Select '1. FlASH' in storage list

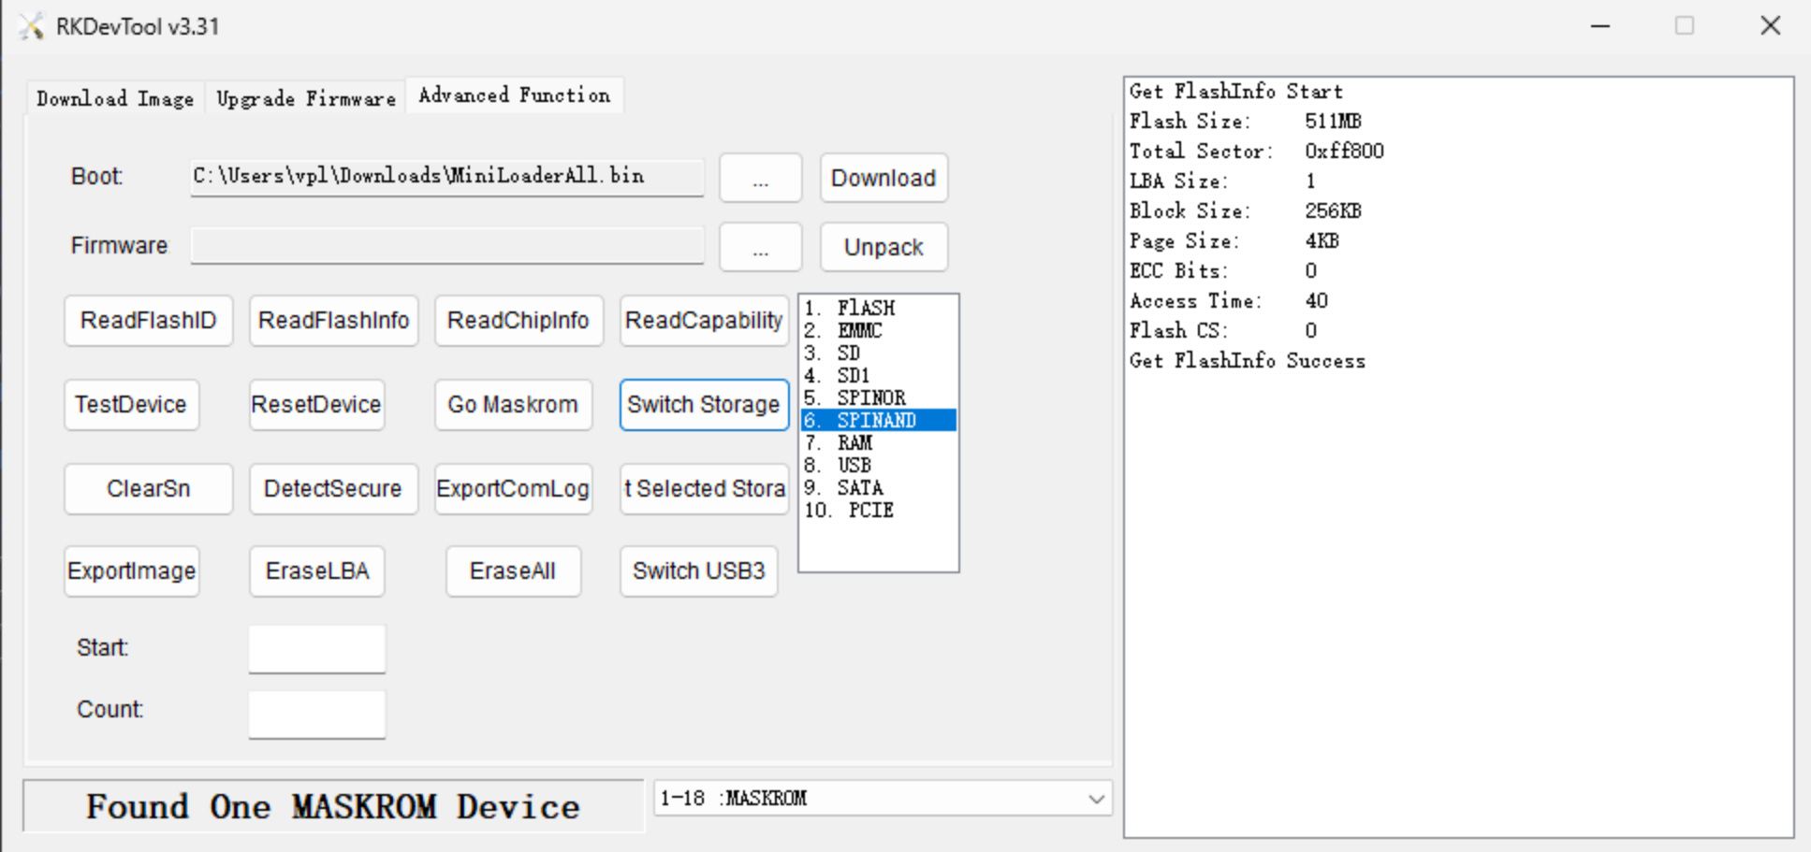[x=878, y=308]
